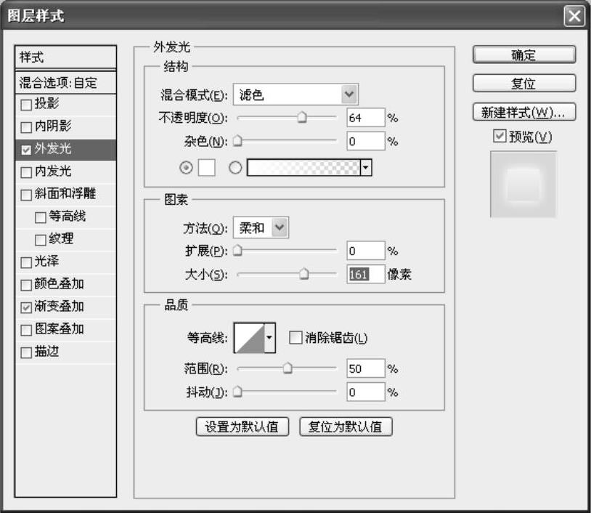
Task: Enable the 等高线 contour sub-option checkbox
Action: [x=41, y=218]
